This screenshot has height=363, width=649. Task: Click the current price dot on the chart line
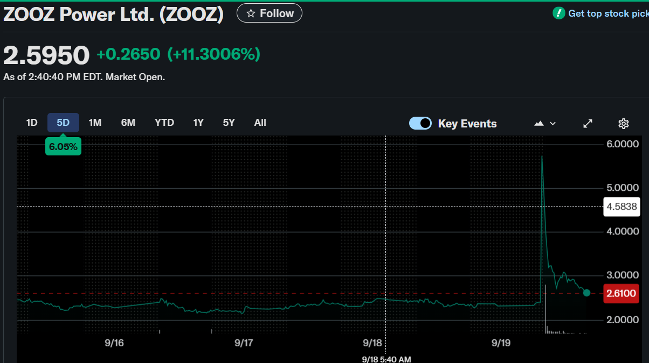point(587,293)
